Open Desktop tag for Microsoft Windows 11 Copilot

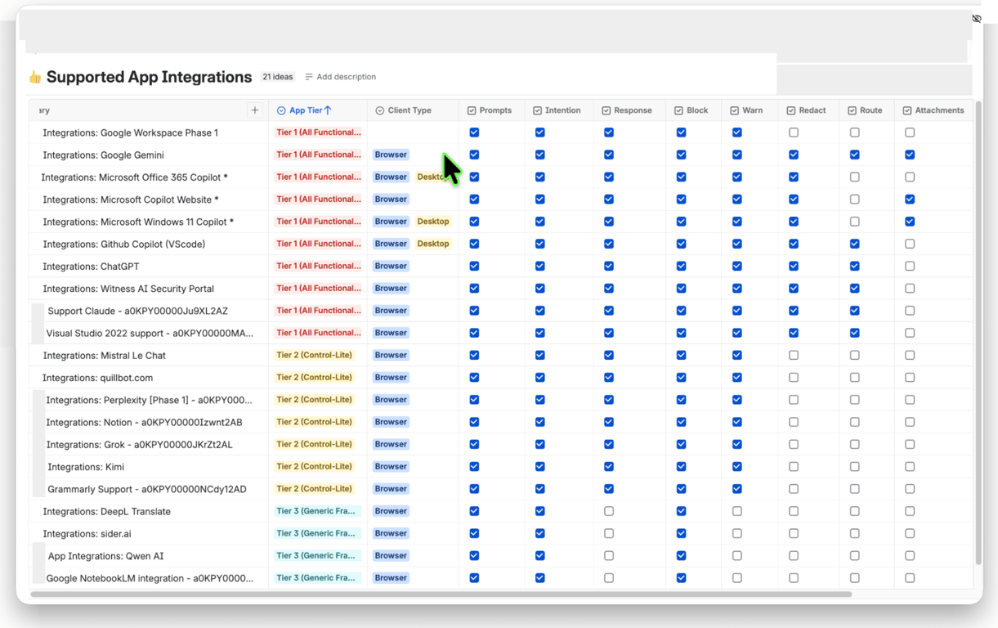click(x=433, y=222)
